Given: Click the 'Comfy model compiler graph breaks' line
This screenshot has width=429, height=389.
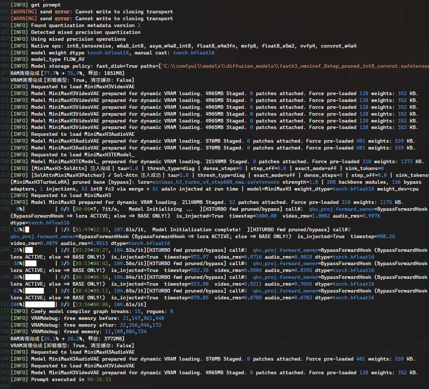Looking at the screenshot, I should click(92, 311).
